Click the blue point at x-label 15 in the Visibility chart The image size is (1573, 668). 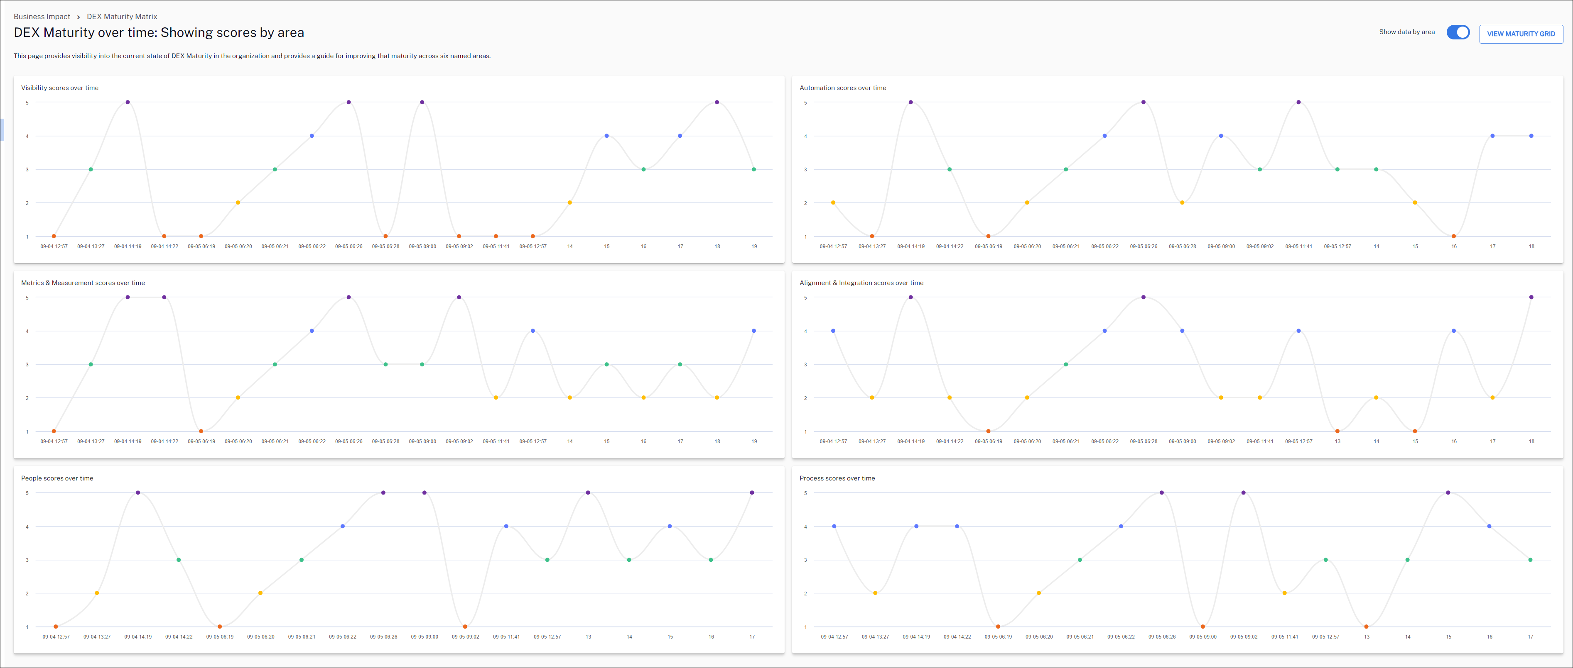coord(606,136)
